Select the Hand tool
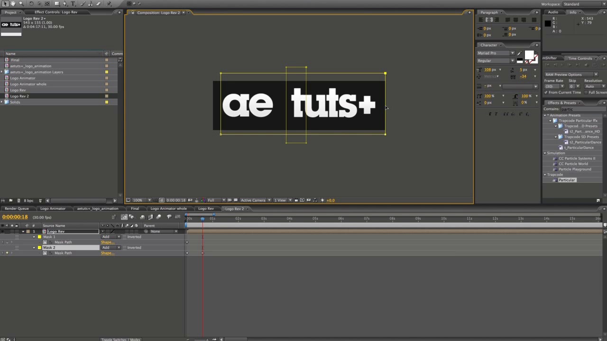 13,4
